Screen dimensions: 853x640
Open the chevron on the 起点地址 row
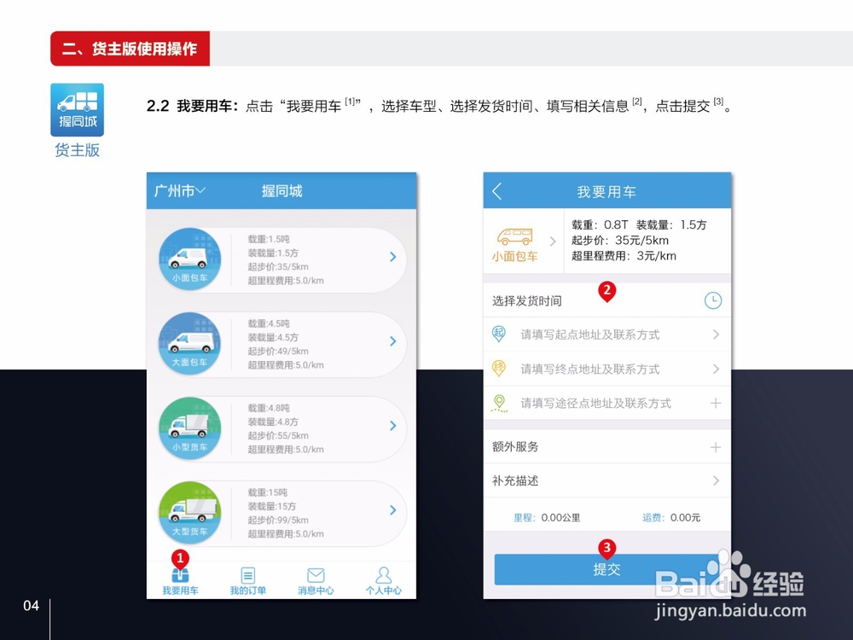716,335
